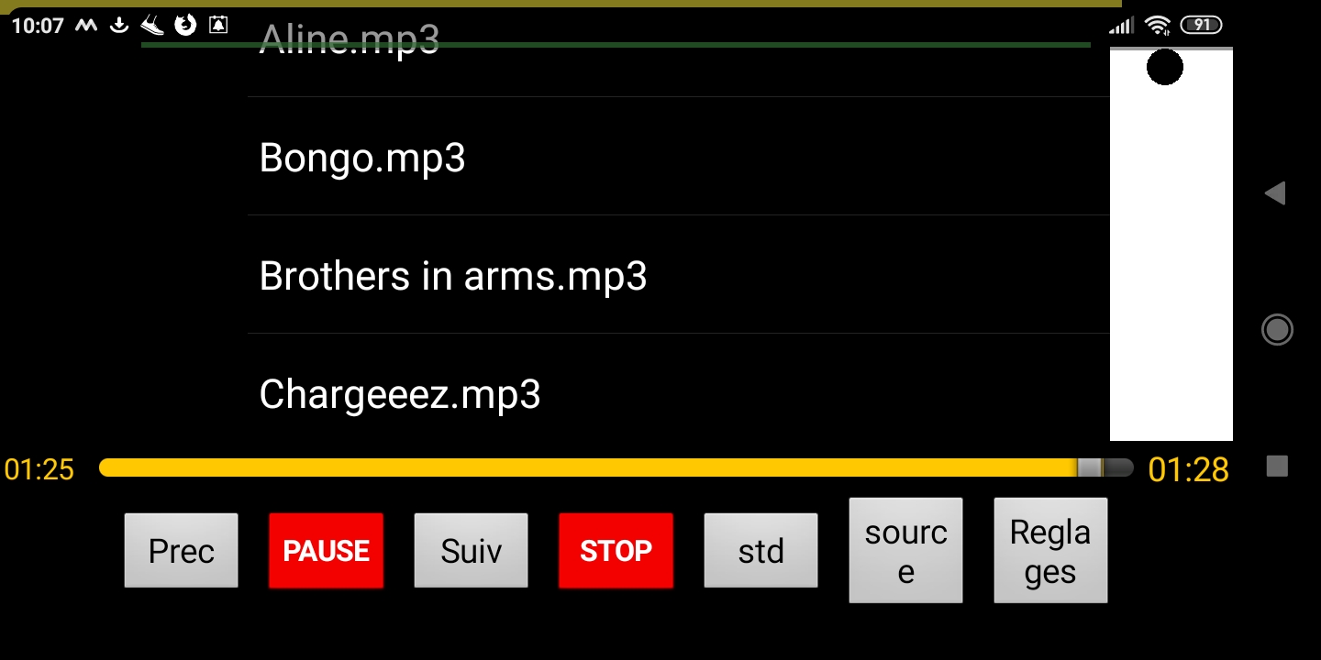Tap the cellular signal strength icon
Image resolution: width=1321 pixels, height=660 pixels.
point(1121,26)
